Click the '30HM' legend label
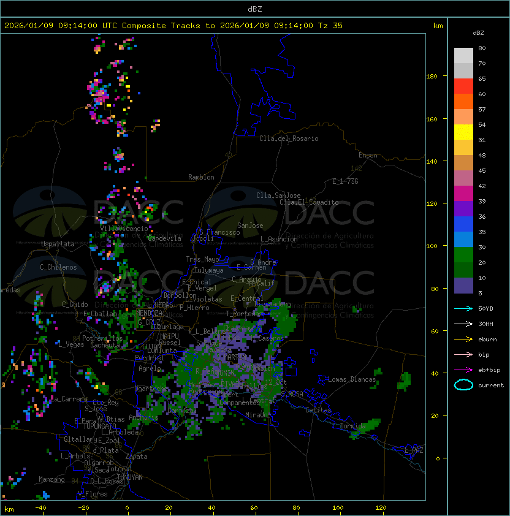The height and width of the screenshot is (516, 510). [485, 324]
